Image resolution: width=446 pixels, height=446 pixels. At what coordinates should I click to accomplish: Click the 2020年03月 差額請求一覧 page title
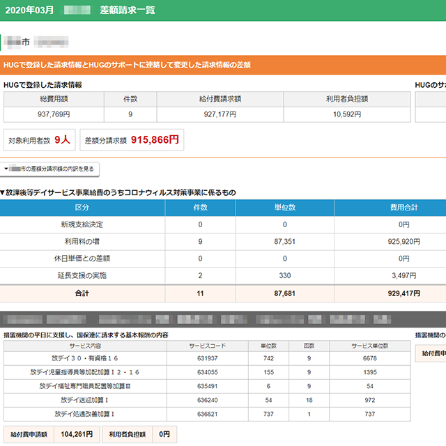(79, 10)
